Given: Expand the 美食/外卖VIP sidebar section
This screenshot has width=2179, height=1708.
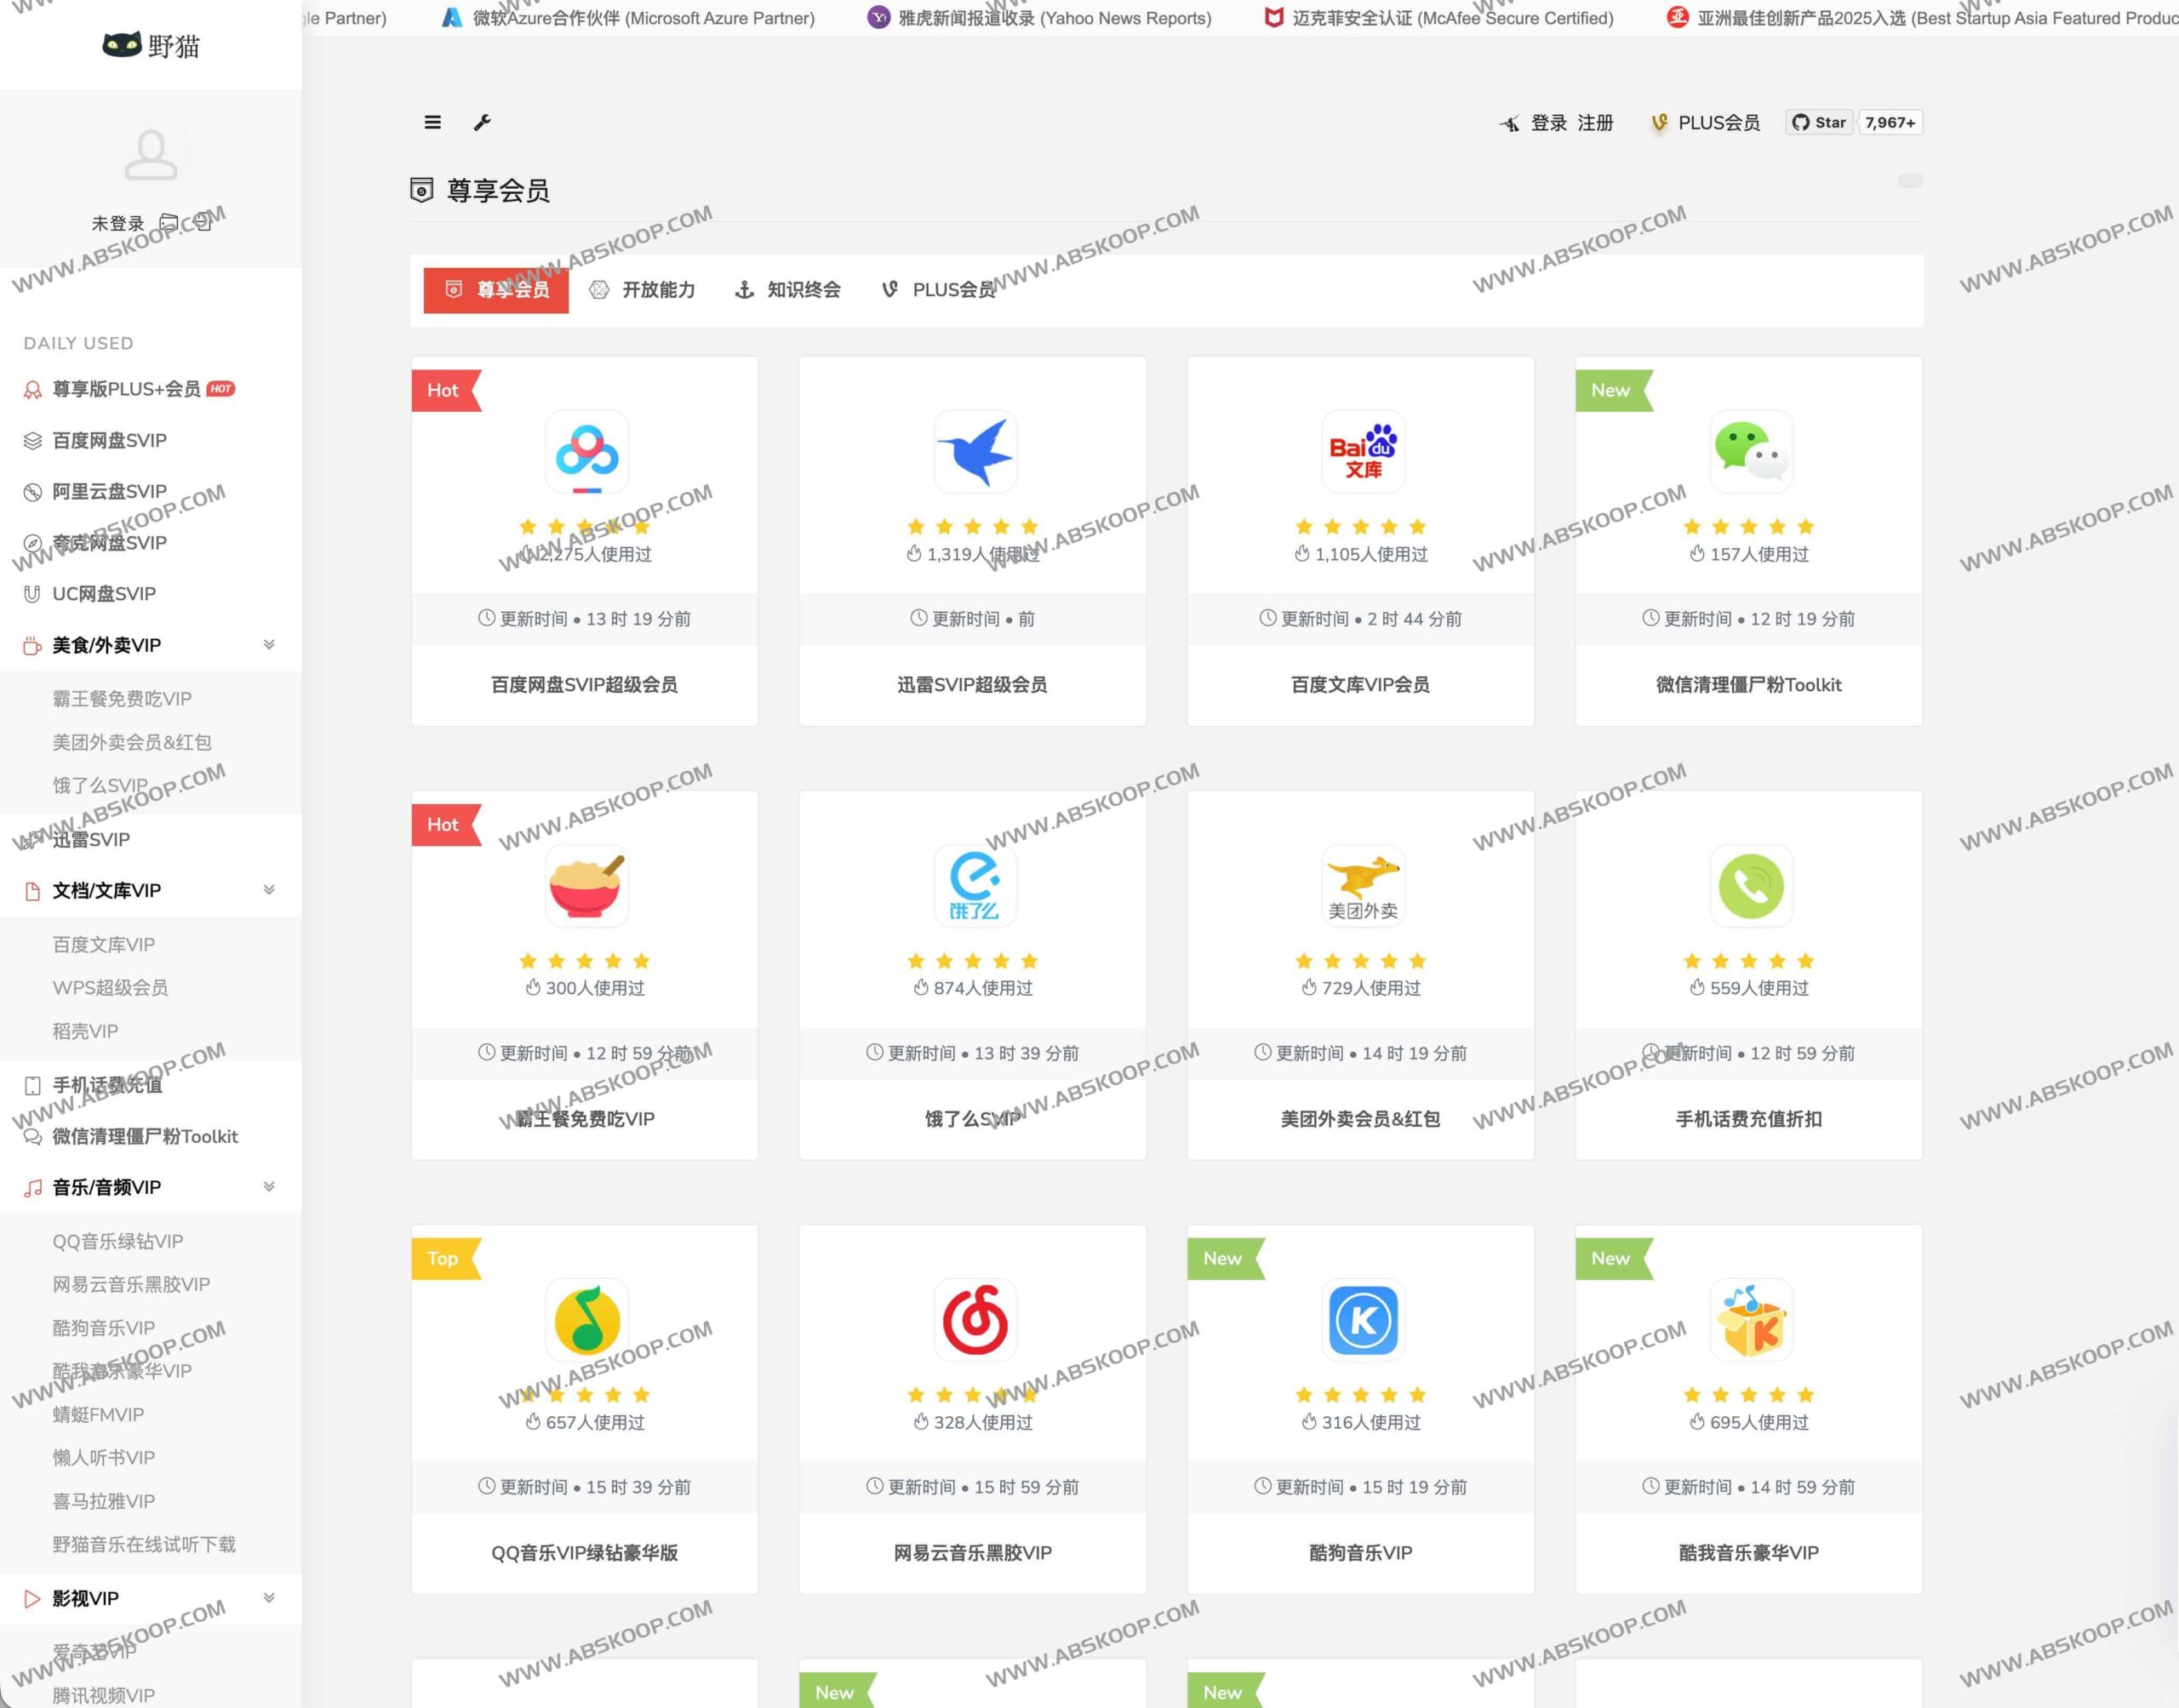Looking at the screenshot, I should coord(269,644).
